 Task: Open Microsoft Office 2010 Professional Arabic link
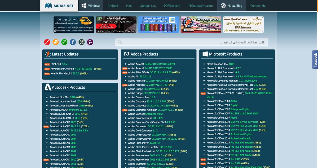point(229,138)
